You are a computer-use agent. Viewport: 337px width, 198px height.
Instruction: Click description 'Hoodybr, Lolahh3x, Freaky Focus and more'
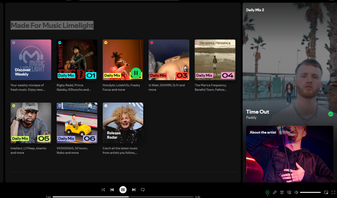coord(121,87)
